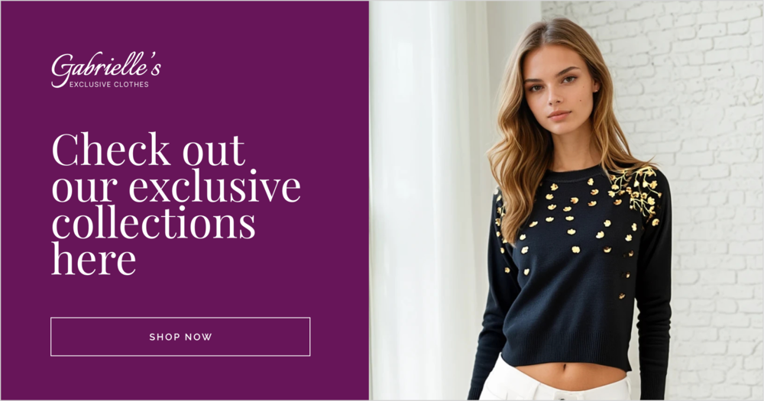Click the word 'our' in the headline
This screenshot has height=401, width=764.
[x=85, y=189]
